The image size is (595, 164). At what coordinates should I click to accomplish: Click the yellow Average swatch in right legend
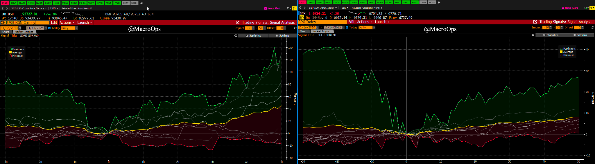(561, 52)
